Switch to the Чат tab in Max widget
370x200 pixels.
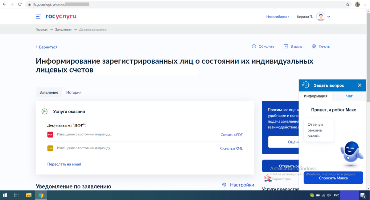[349, 96]
